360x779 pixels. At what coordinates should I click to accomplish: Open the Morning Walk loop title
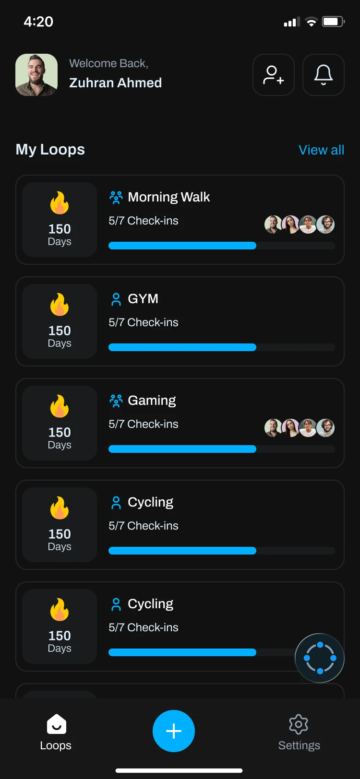169,197
